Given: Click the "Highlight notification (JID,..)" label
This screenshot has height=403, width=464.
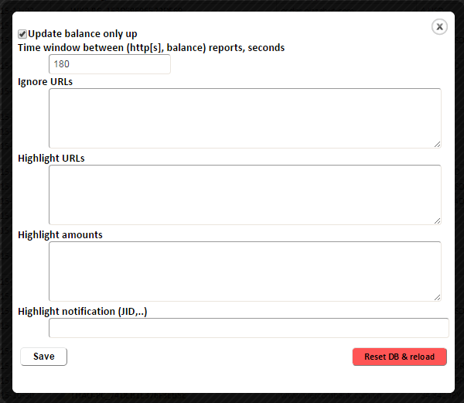Looking at the screenshot, I should pos(82,311).
